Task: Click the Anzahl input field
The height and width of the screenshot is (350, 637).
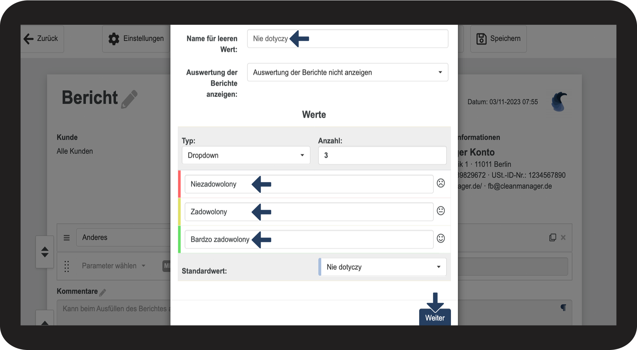Action: click(x=382, y=155)
